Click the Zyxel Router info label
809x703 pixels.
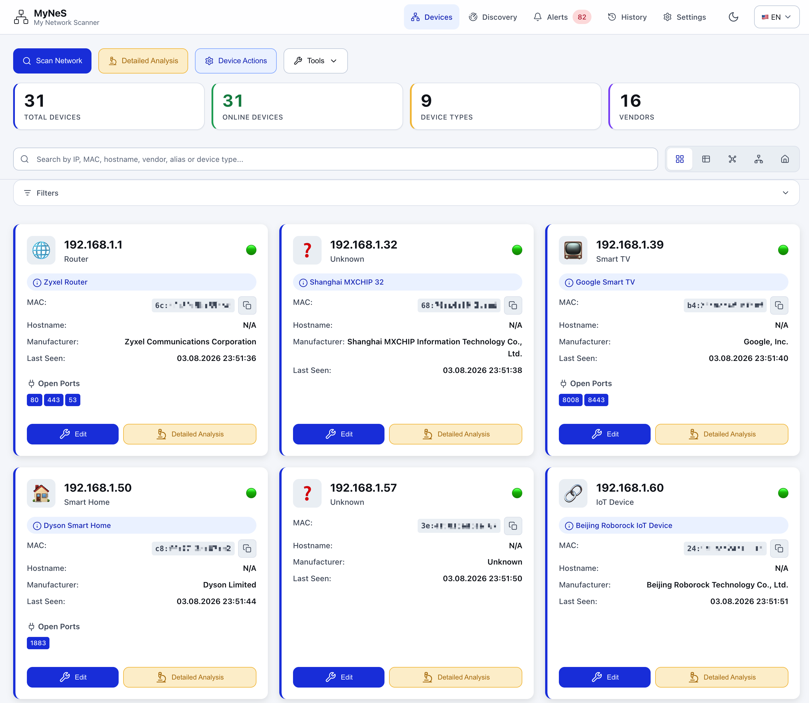[x=141, y=282]
